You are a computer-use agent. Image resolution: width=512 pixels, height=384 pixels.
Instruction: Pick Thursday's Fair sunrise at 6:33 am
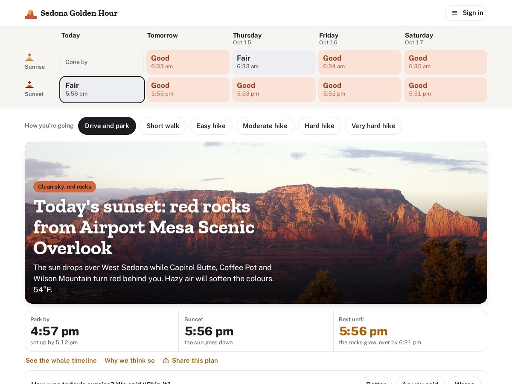pos(274,62)
